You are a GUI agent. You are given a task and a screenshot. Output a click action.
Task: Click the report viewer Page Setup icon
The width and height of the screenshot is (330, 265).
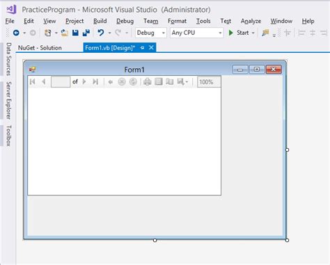point(170,81)
